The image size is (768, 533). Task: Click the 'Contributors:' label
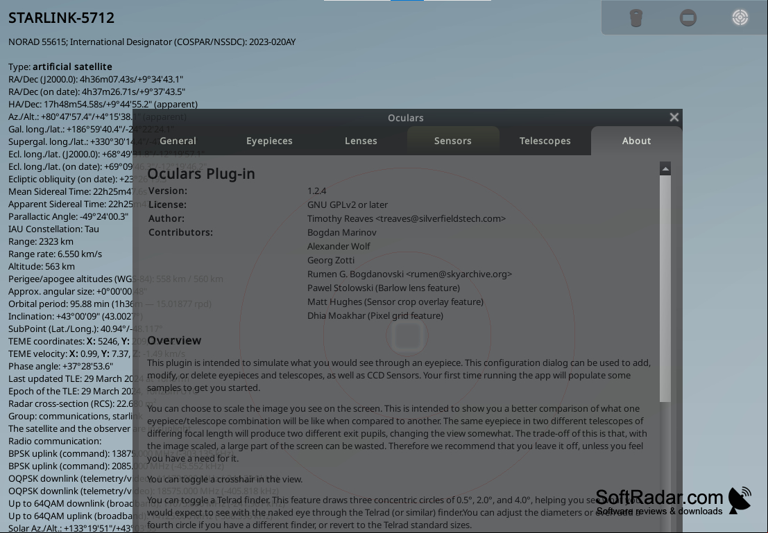coord(181,232)
